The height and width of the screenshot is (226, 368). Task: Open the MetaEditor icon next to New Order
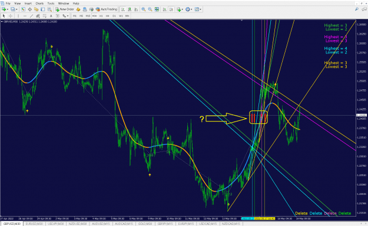coord(78,9)
